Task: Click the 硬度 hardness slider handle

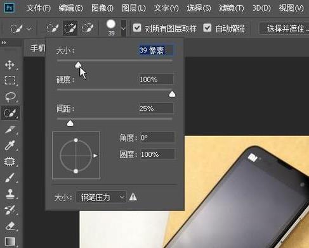Action: [x=172, y=94]
